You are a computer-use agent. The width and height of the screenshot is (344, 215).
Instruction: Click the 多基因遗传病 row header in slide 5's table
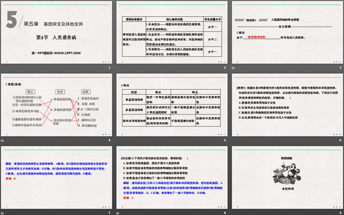tap(134, 110)
